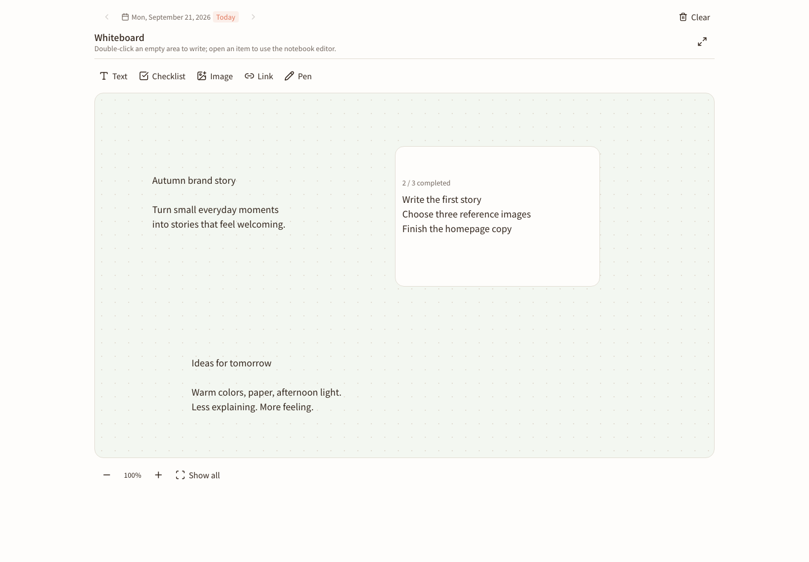Zoom in with the plus button
The height and width of the screenshot is (562, 809).
pyautogui.click(x=158, y=475)
